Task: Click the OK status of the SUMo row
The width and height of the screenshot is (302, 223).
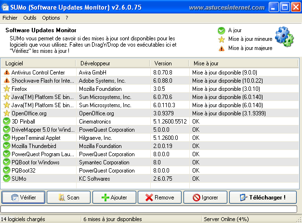Action: (x=196, y=179)
